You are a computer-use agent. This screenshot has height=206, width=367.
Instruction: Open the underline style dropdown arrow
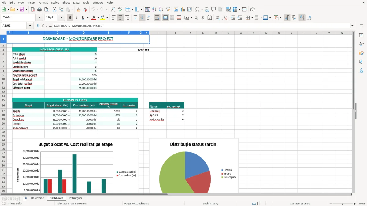coord(87,18)
